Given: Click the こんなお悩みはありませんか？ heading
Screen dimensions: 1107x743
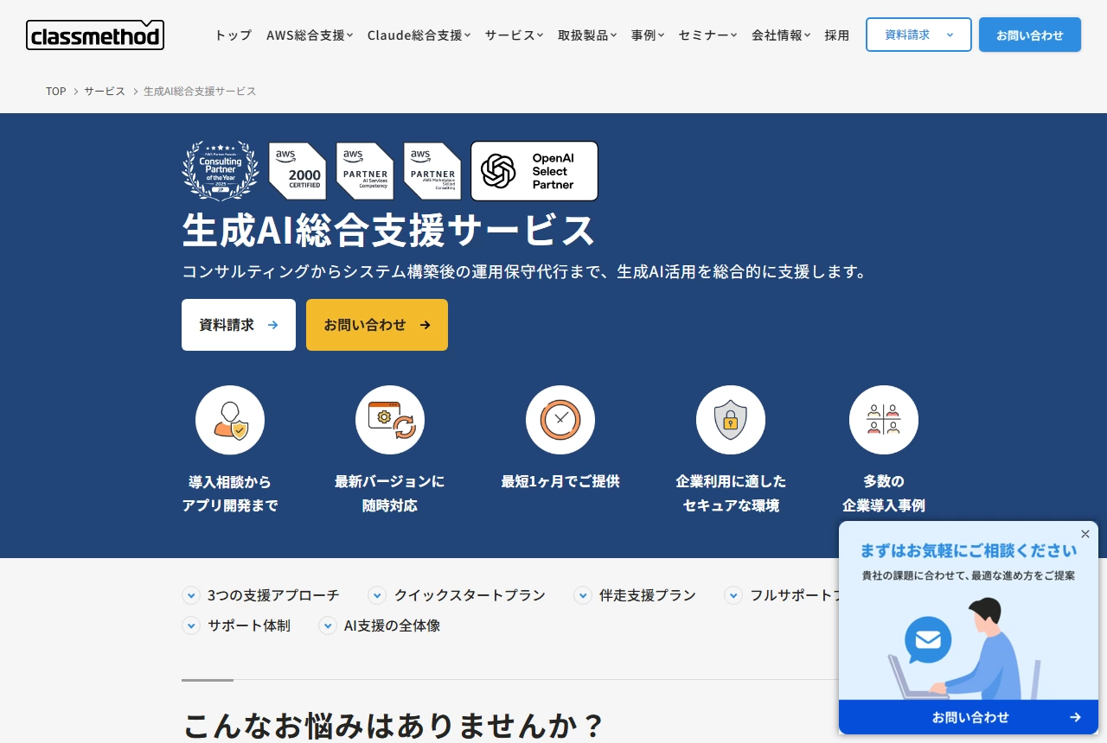Looking at the screenshot, I should tap(394, 725).
